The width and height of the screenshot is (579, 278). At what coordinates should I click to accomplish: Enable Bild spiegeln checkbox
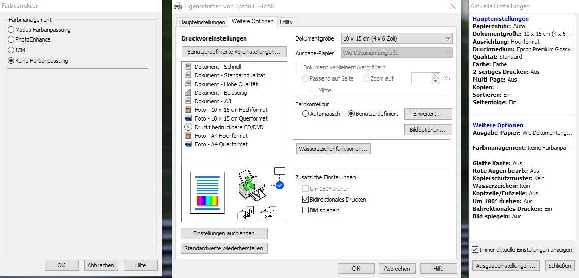[x=305, y=210]
